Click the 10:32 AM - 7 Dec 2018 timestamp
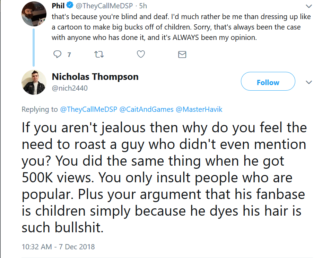Viewport: 331px width, 258px height. click(58, 247)
